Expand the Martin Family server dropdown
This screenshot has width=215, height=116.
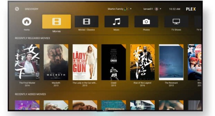pos(131,9)
